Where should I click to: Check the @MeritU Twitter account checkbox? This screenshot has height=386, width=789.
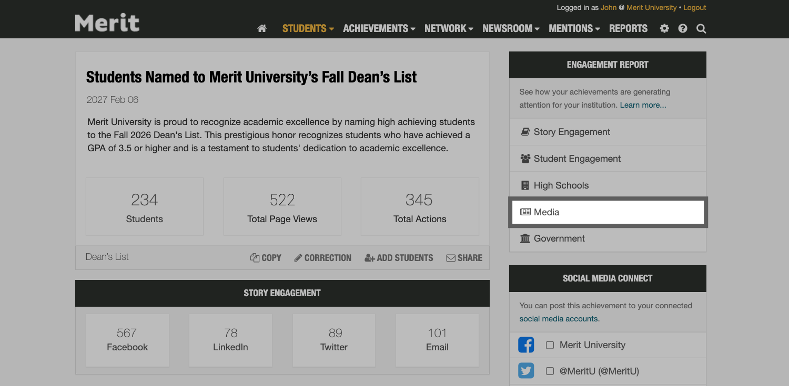[550, 370]
